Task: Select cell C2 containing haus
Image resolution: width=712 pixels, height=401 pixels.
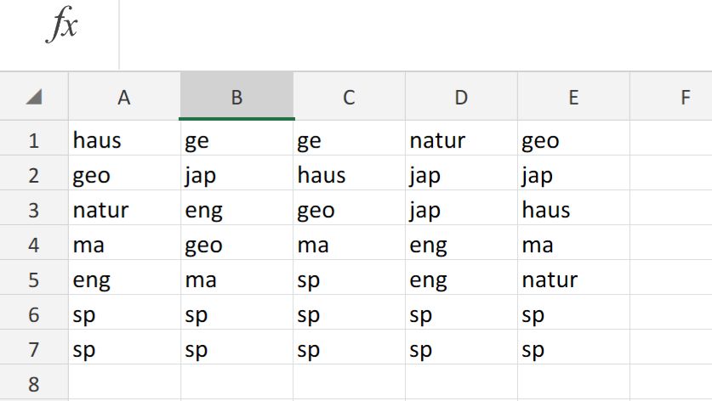Action: [x=349, y=172]
